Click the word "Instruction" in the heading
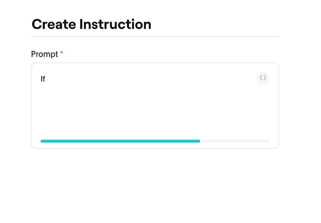The image size is (321, 223). (115, 24)
